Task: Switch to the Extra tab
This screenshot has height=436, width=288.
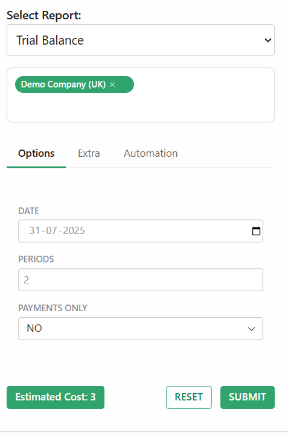Action: point(89,154)
